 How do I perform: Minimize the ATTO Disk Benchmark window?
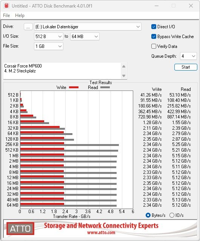click(157, 6)
